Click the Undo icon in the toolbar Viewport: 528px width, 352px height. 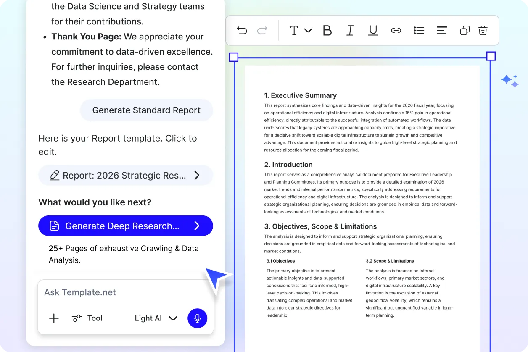point(242,30)
